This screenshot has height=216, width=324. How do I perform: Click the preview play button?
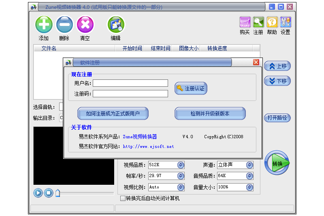38,193
